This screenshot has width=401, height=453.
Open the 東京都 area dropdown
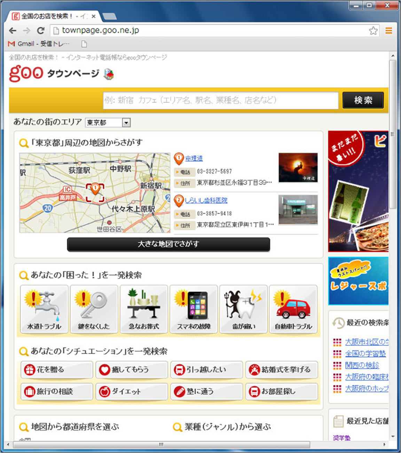(108, 122)
